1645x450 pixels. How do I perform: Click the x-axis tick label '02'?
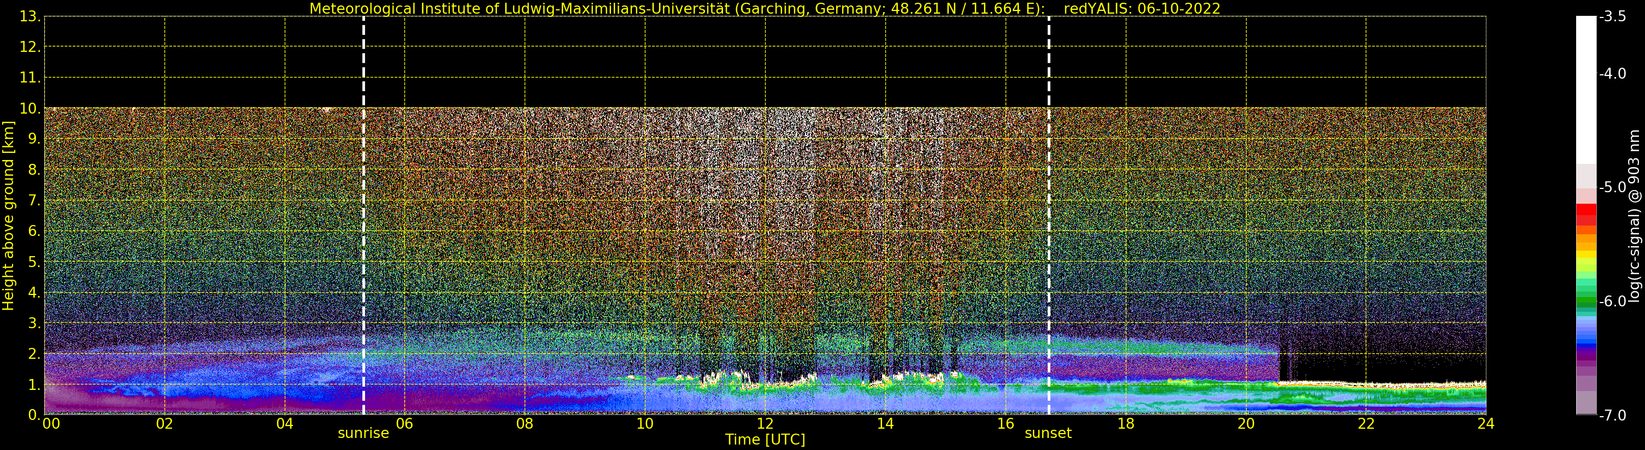(x=164, y=423)
